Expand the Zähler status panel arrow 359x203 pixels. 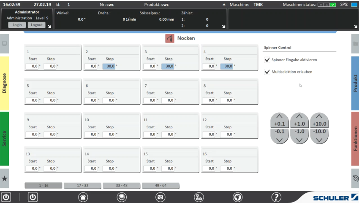point(223,27)
